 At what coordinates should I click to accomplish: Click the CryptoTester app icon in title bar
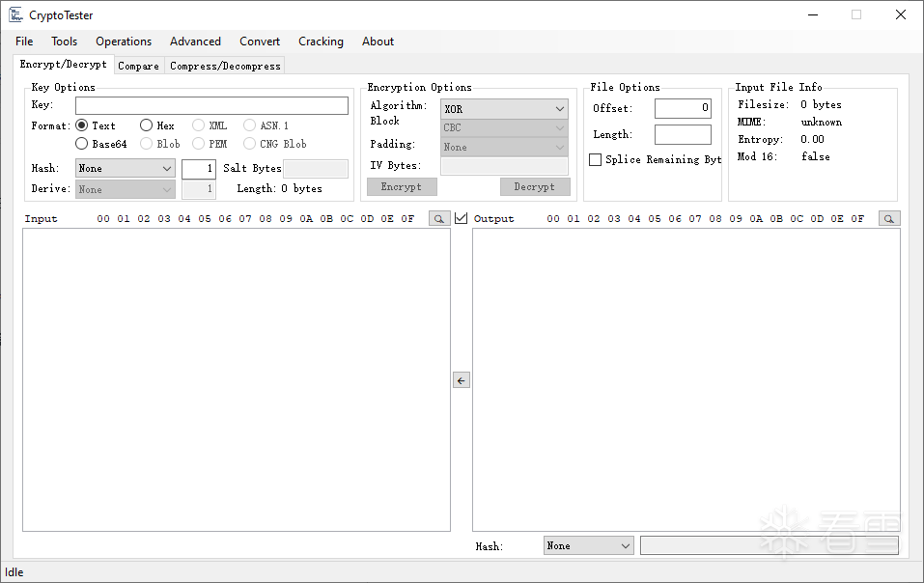pos(15,14)
